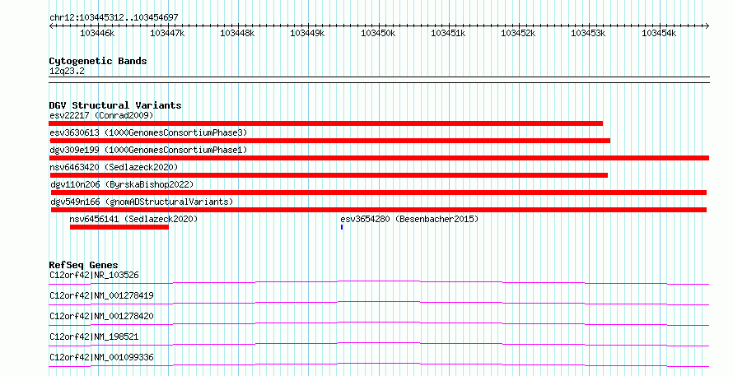Viewport: 733px width, 376px height.
Task: Click the 12q23.2 cytogenetic band label
Action: pyautogui.click(x=67, y=72)
